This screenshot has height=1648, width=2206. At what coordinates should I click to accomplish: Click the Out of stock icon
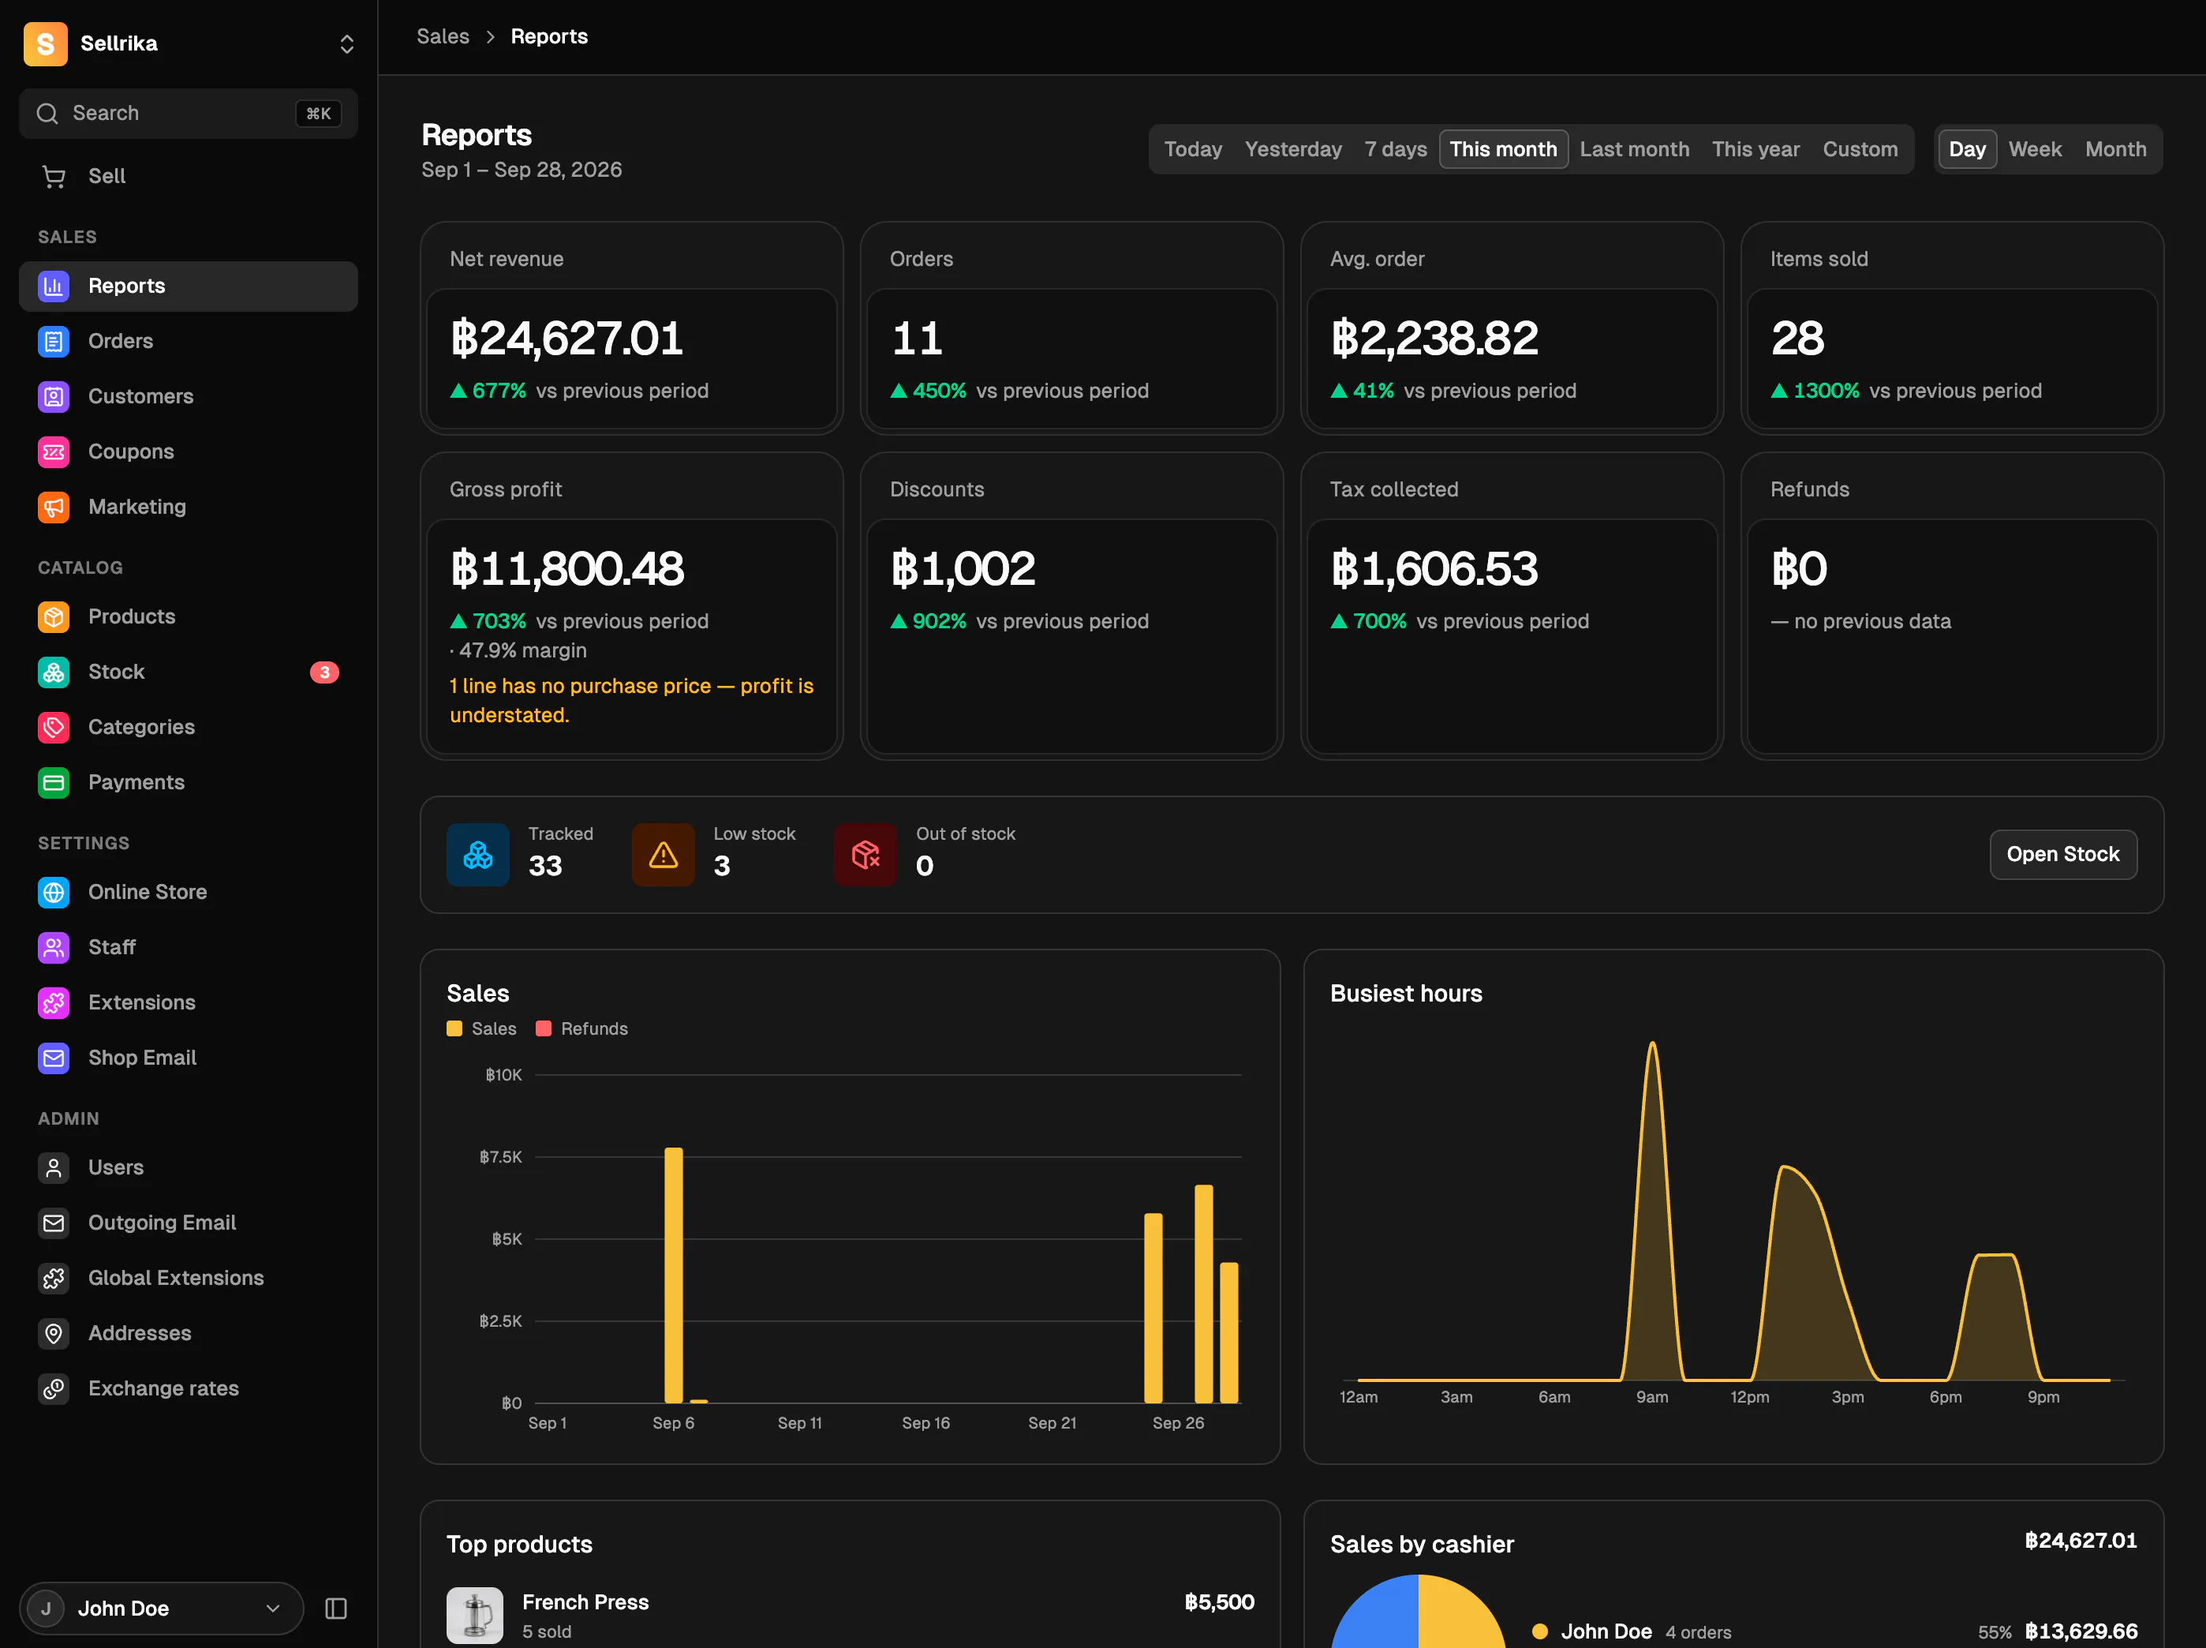866,855
